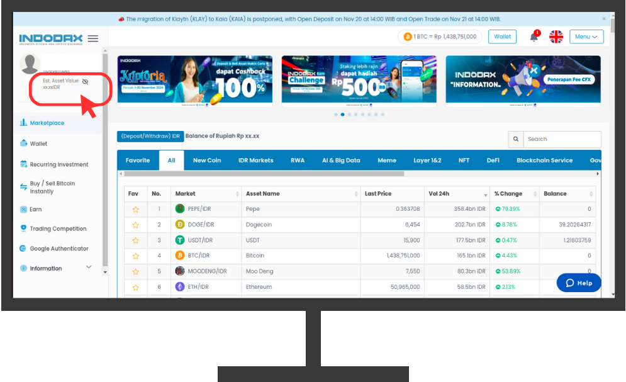Open the Kriptoria cashback banner
This screenshot has width=626, height=382.
[x=195, y=81]
